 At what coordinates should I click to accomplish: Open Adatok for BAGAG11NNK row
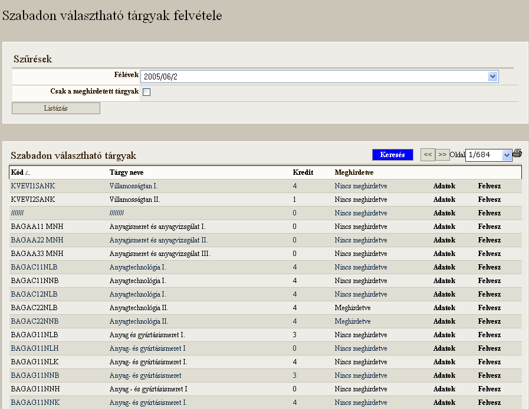click(444, 403)
